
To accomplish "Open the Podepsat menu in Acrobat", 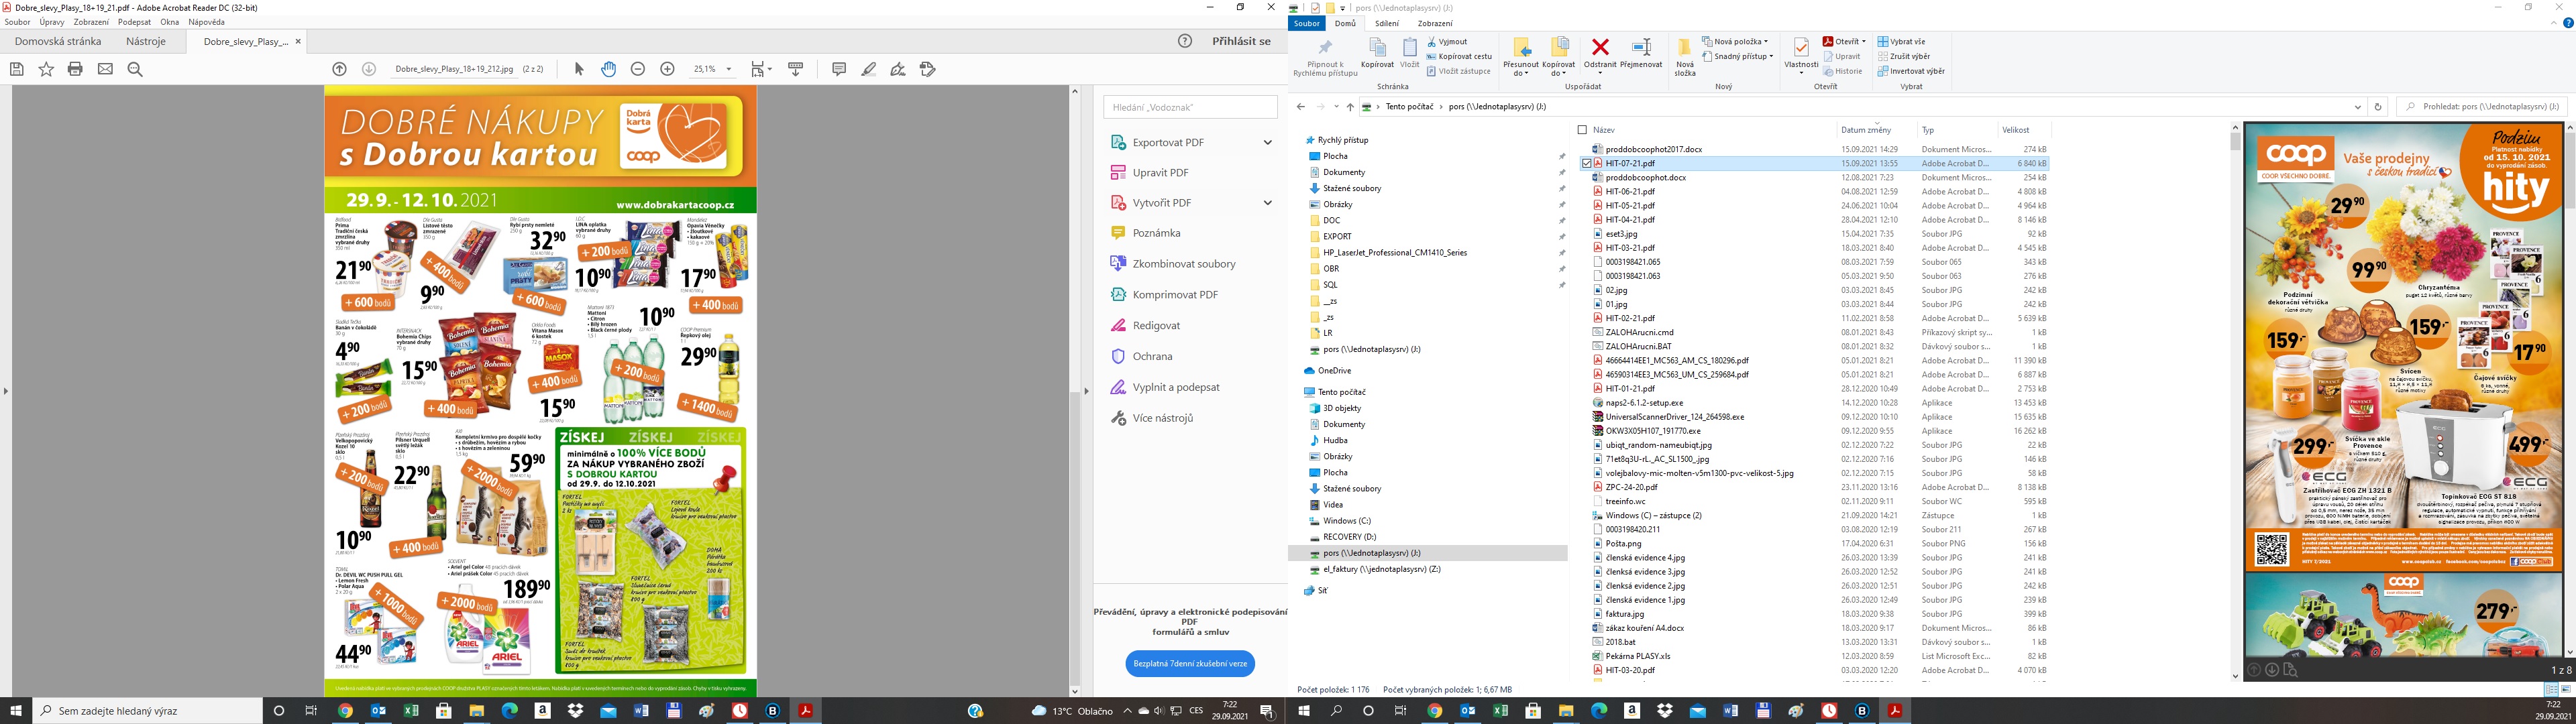I will tap(134, 22).
